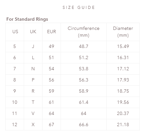Click circumference value 56.3
146x136 pixels.
click(84, 80)
